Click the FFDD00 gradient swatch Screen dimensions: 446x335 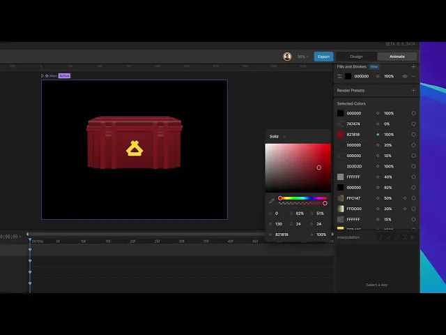tap(341, 209)
